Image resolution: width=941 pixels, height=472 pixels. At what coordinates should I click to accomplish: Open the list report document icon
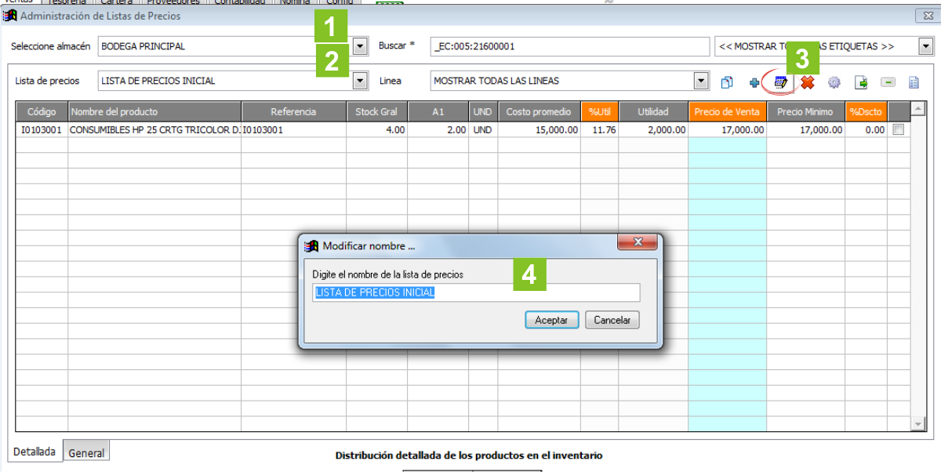pyautogui.click(x=914, y=82)
